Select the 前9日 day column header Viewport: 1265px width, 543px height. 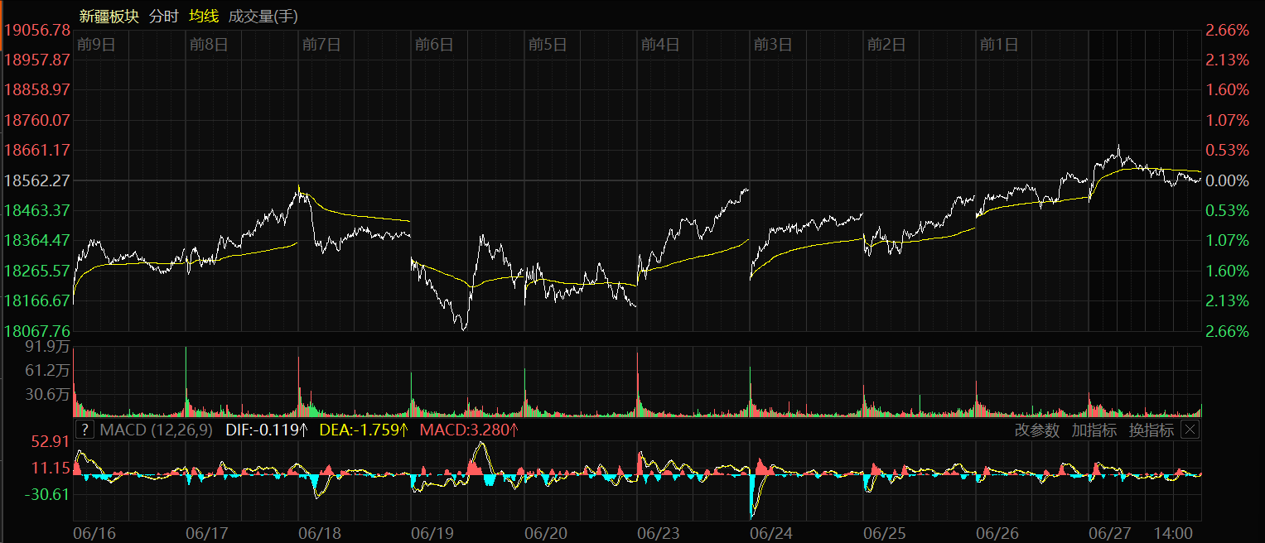click(95, 45)
